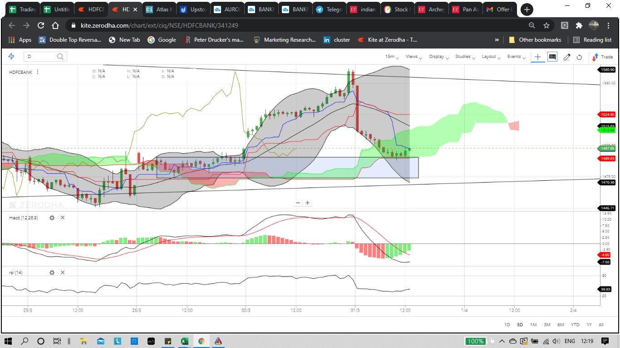Screen dimensions: 620x348
Task: Open the Display dropdown menu
Action: click(438, 57)
